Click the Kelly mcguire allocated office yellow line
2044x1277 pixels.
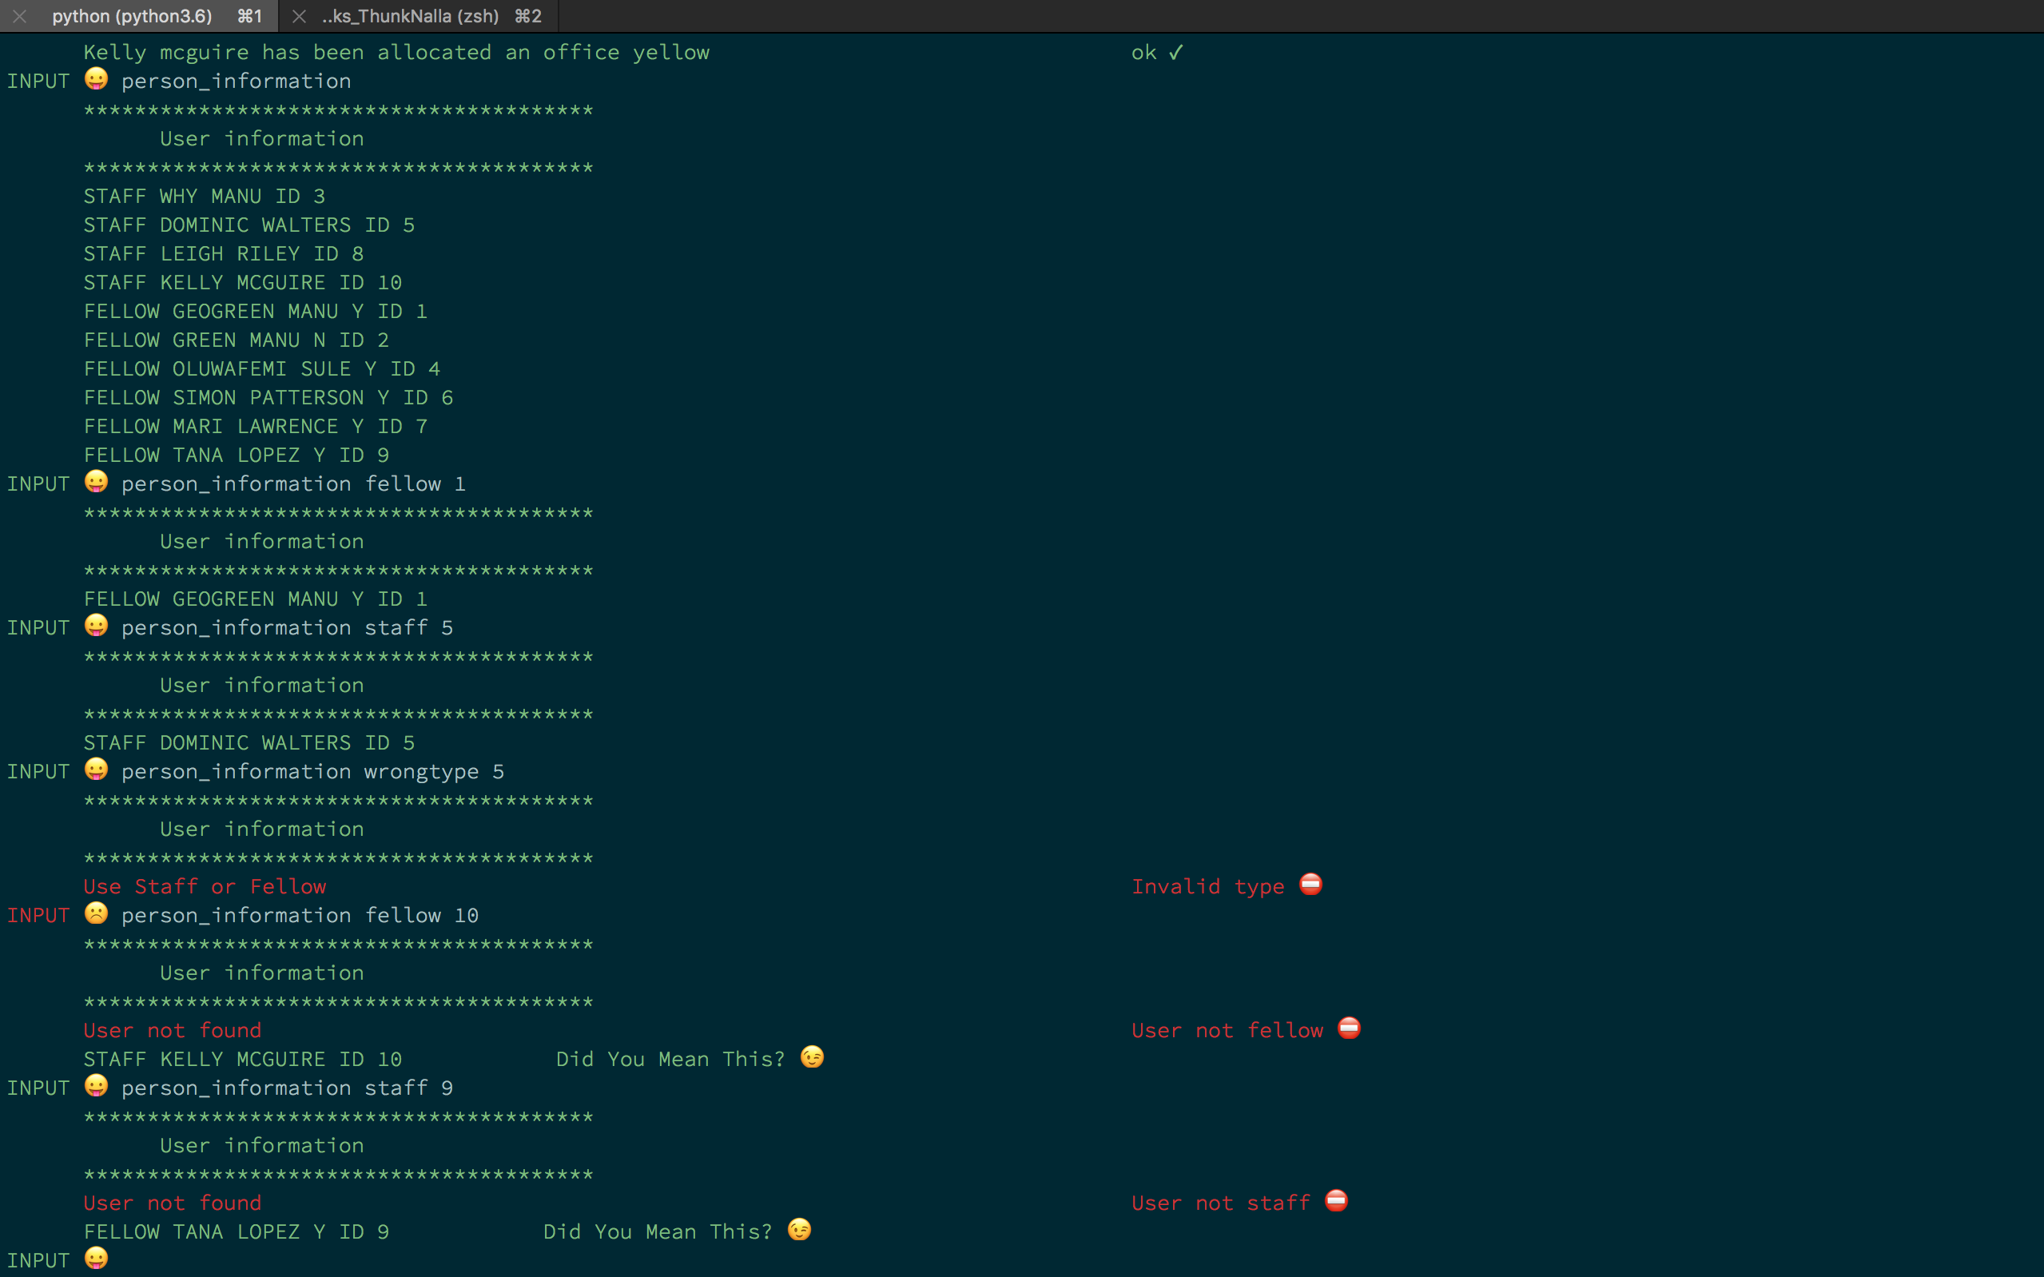tap(397, 53)
